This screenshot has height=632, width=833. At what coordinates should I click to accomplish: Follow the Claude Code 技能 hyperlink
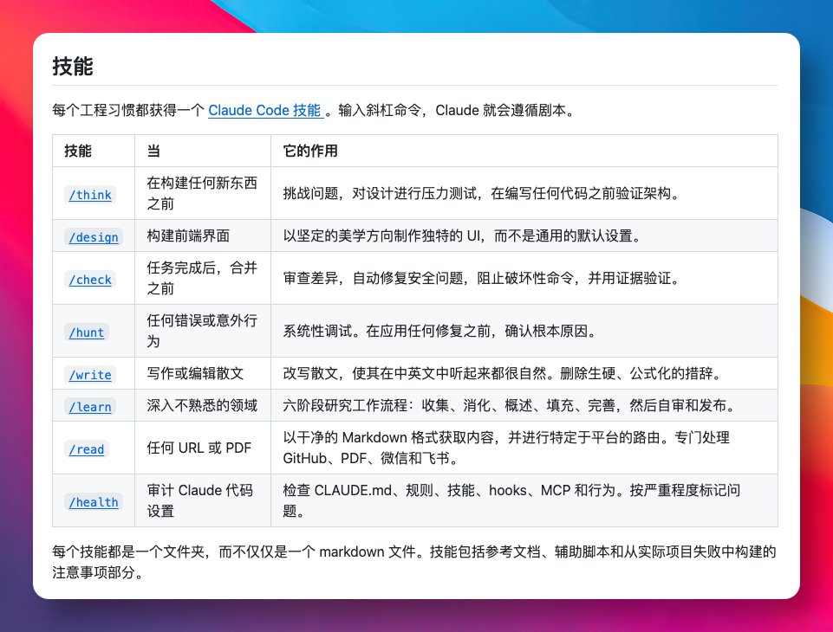tap(265, 110)
